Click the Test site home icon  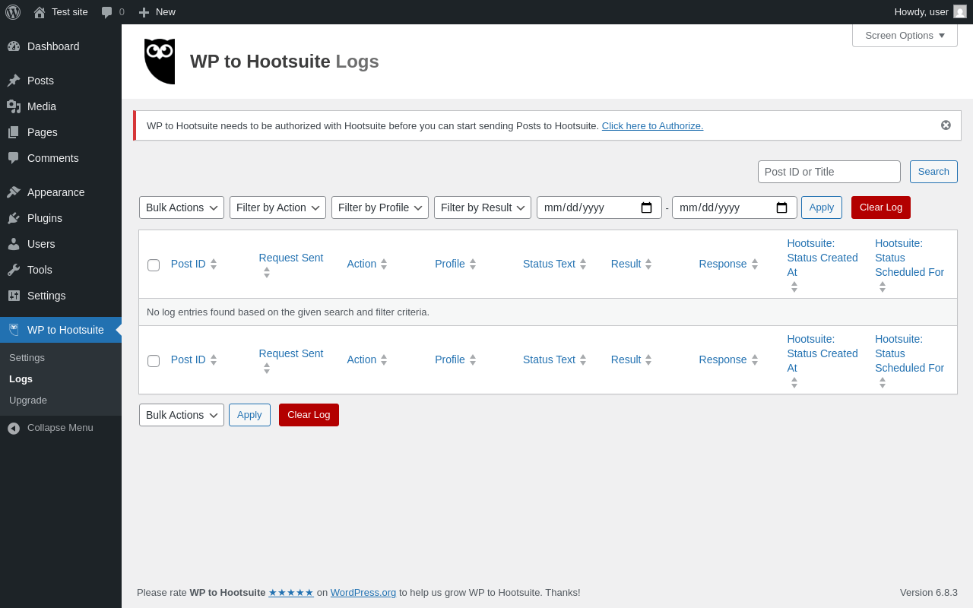click(40, 12)
